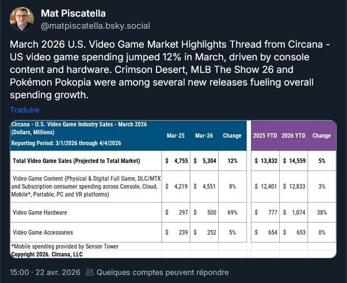Image resolution: width=347 pixels, height=283 pixels.
Task: Click the reply-restriction people icon
Action: 90,273
